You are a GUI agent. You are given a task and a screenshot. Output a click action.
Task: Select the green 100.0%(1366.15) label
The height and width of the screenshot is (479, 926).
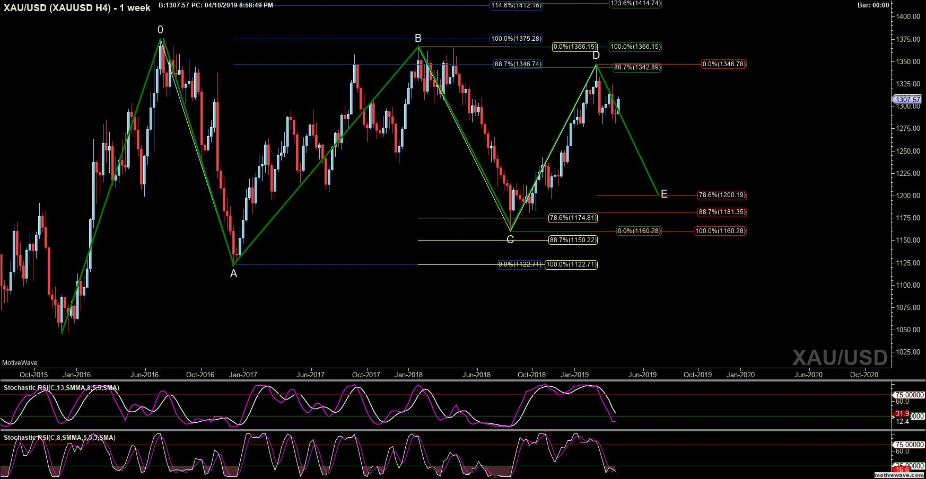[x=635, y=47]
